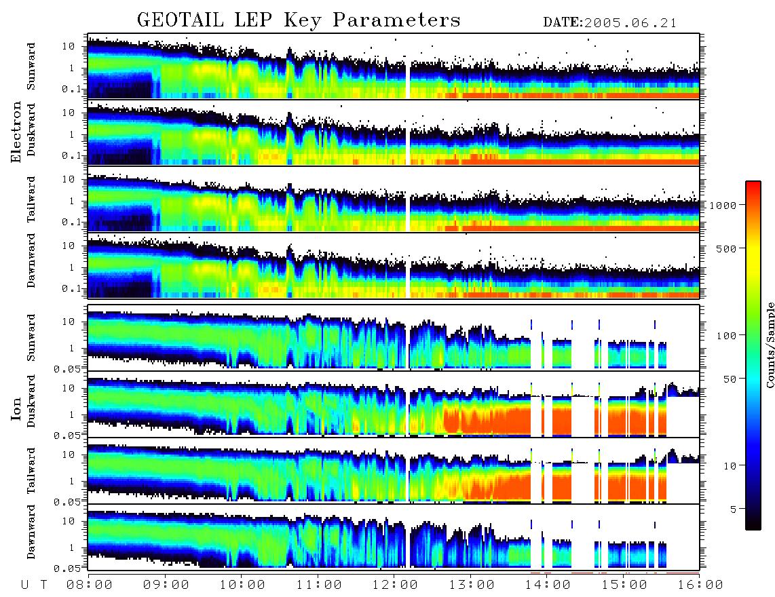Click the "15:00" time tick label
Image resolution: width=775 pixels, height=597 pixels.
pos(624,585)
